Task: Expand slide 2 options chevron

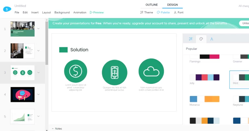Action: pos(38,51)
